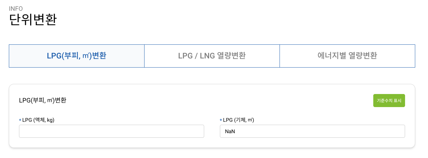Click the NaN value in the gas field
Image resolution: width=428 pixels, height=158 pixels.
230,132
